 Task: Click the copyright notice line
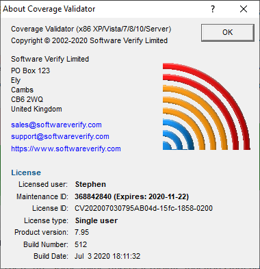90,40
